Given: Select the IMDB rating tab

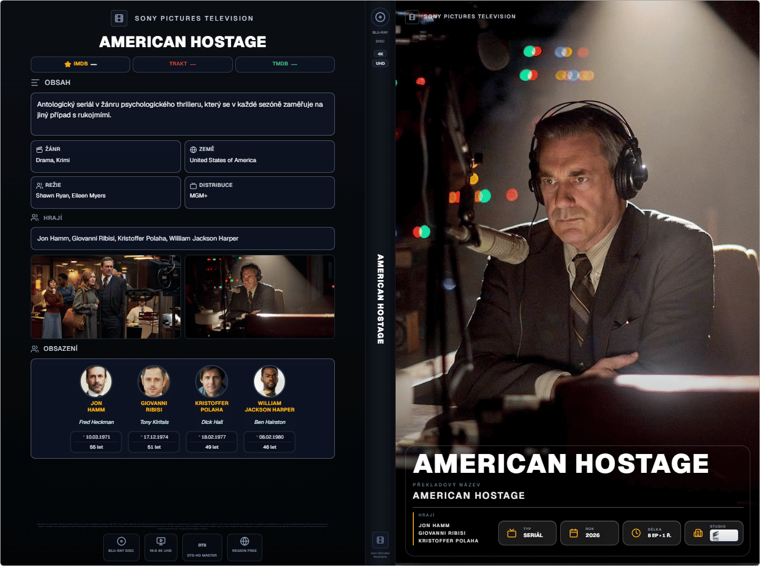Looking at the screenshot, I should click(80, 64).
